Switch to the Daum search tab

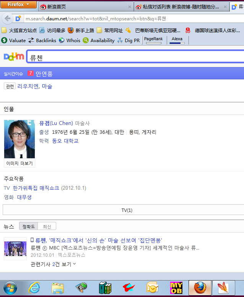pos(237,7)
